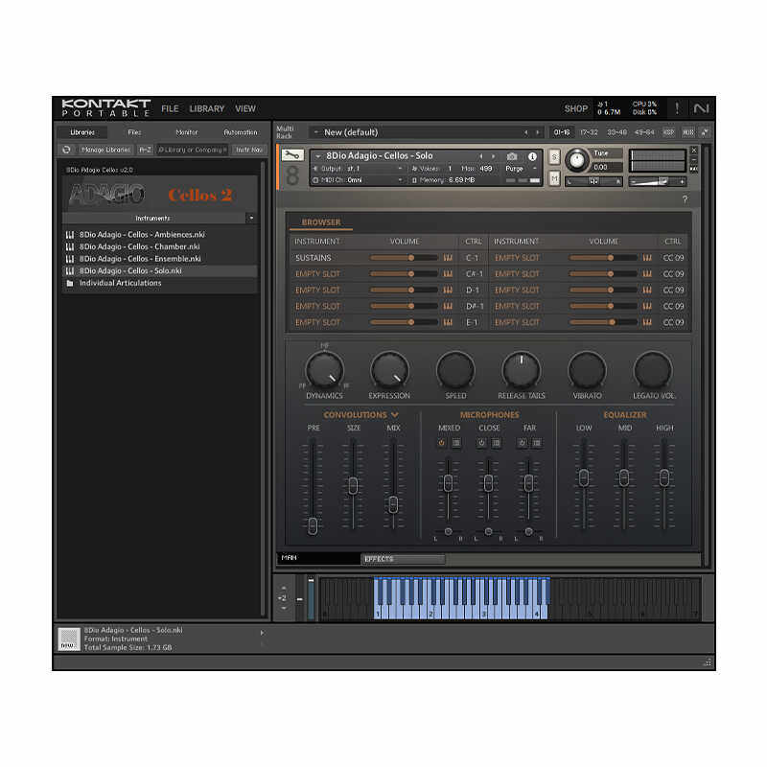The image size is (767, 767).
Task: Minimize rack view with the resize icon
Action: 705,132
